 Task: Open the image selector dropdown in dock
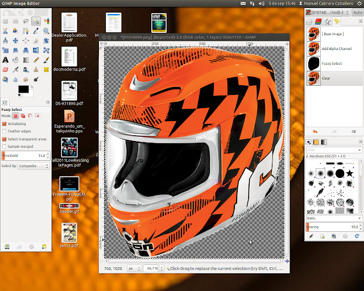point(328,13)
